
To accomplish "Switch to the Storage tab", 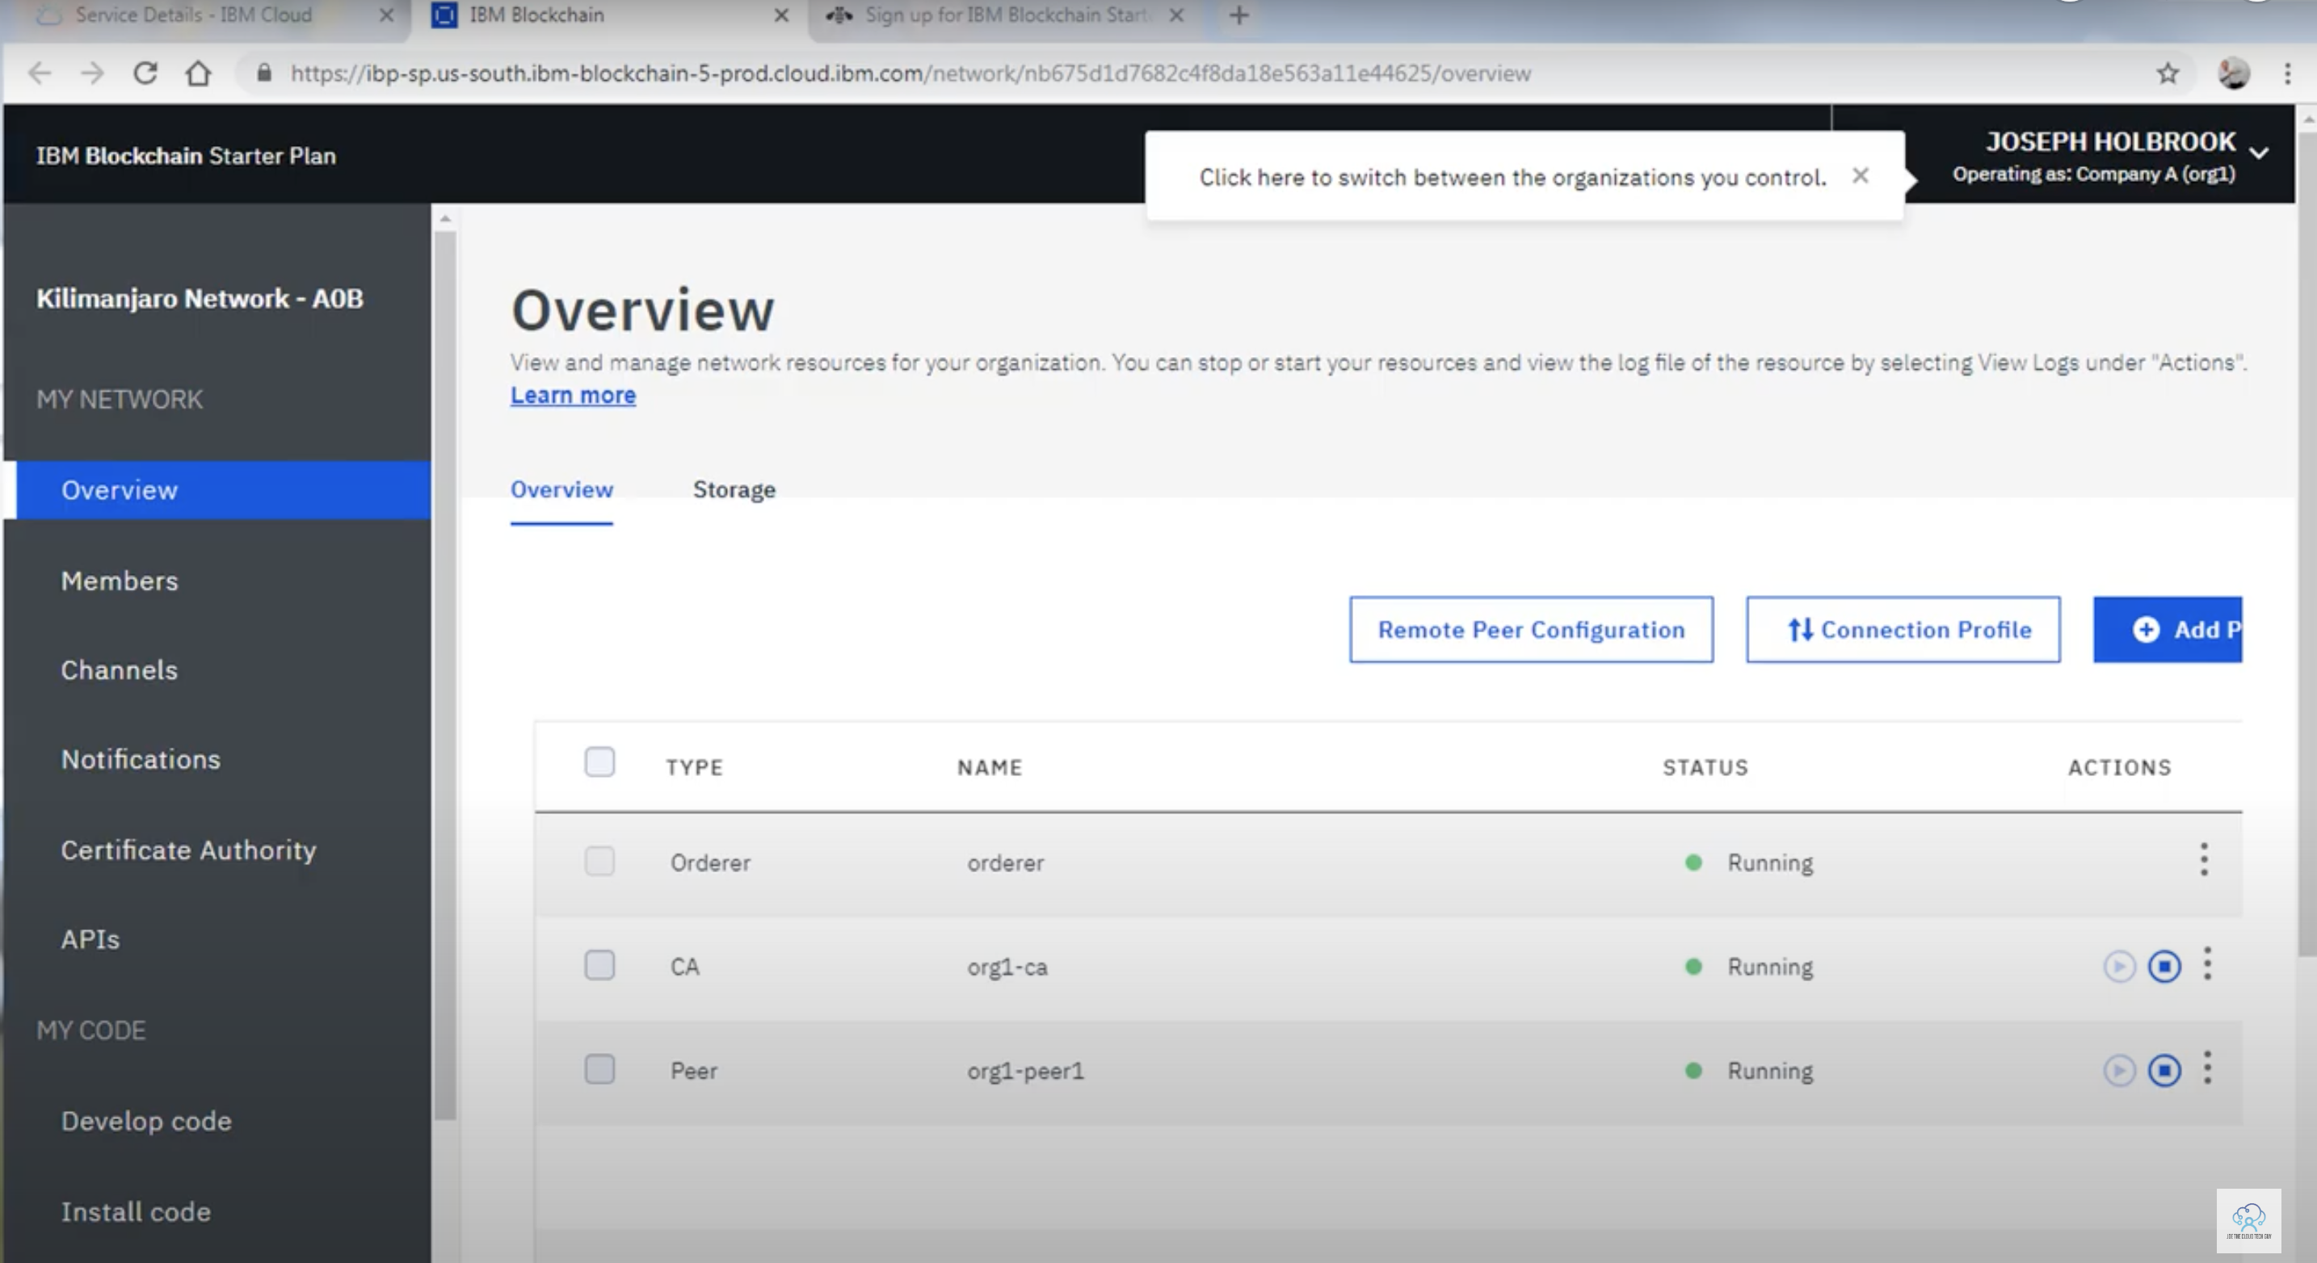I will pyautogui.click(x=734, y=490).
